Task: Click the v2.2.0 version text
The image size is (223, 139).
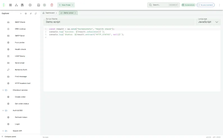Action: point(208,137)
